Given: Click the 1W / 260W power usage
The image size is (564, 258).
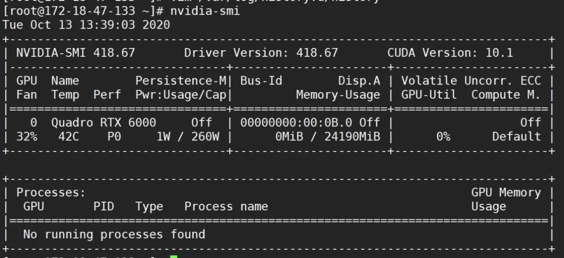Looking at the screenshot, I should tap(188, 137).
